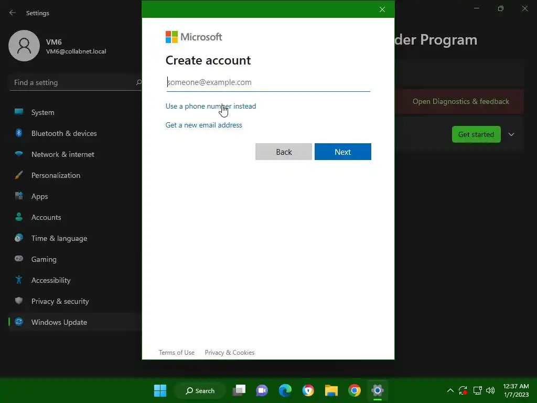Click Get a new email address link

coord(204,125)
